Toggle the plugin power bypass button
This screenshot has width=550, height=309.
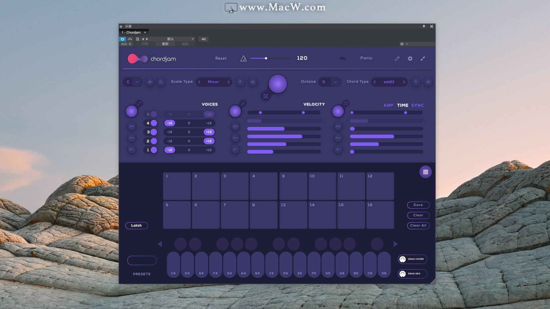pyautogui.click(x=122, y=39)
